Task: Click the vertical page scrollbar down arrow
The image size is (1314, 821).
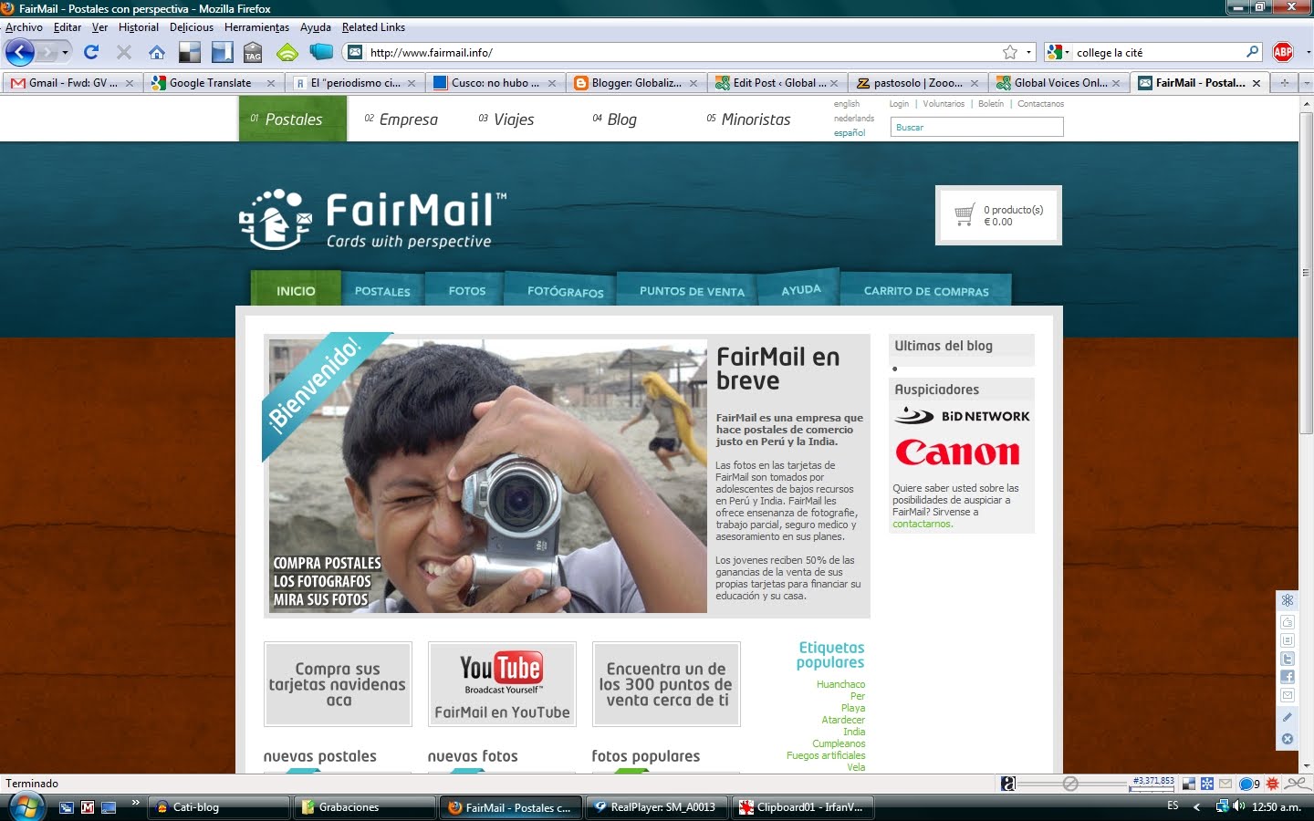Action: tap(1306, 765)
